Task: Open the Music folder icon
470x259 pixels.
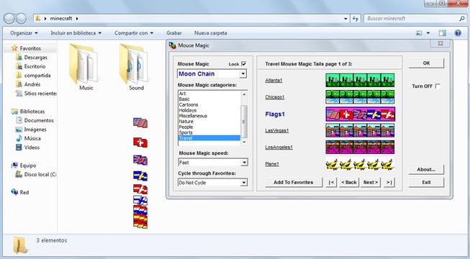Action: (83, 64)
